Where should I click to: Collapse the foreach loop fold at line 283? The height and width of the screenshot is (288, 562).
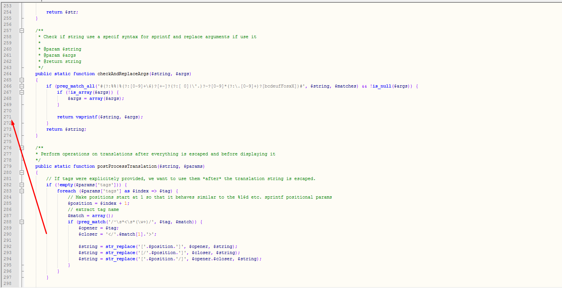pyautogui.click(x=22, y=191)
